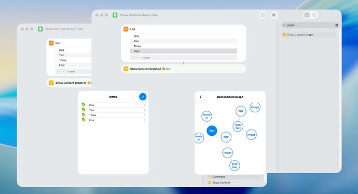Click the file icon beside item Four
The height and width of the screenshot is (194, 358).
[x=84, y=120]
